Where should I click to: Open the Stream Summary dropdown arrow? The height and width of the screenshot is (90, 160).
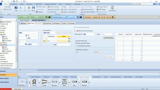tap(60, 9)
